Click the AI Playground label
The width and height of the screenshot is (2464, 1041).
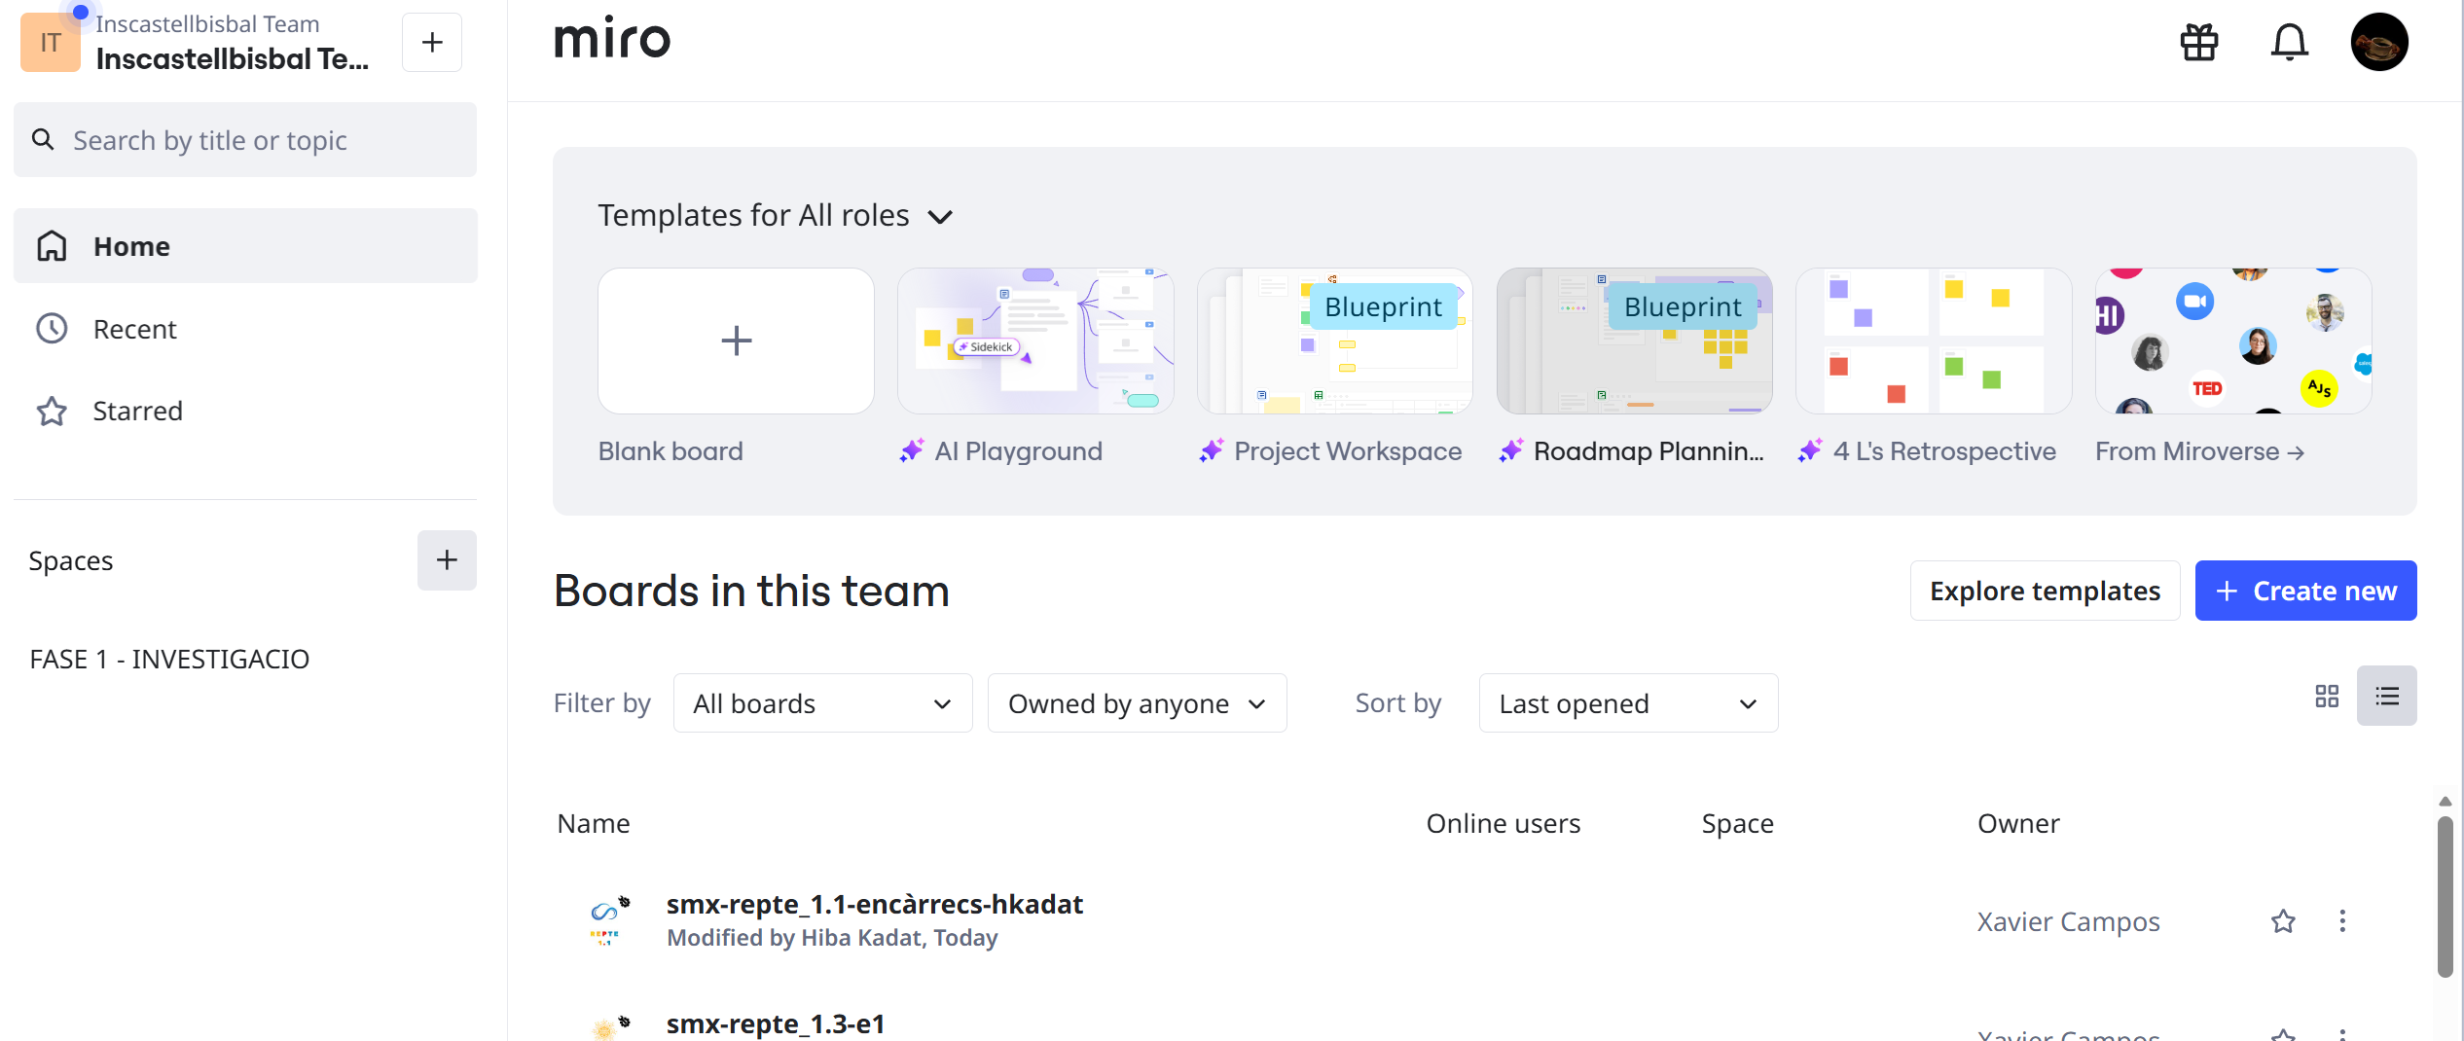(x=1018, y=451)
